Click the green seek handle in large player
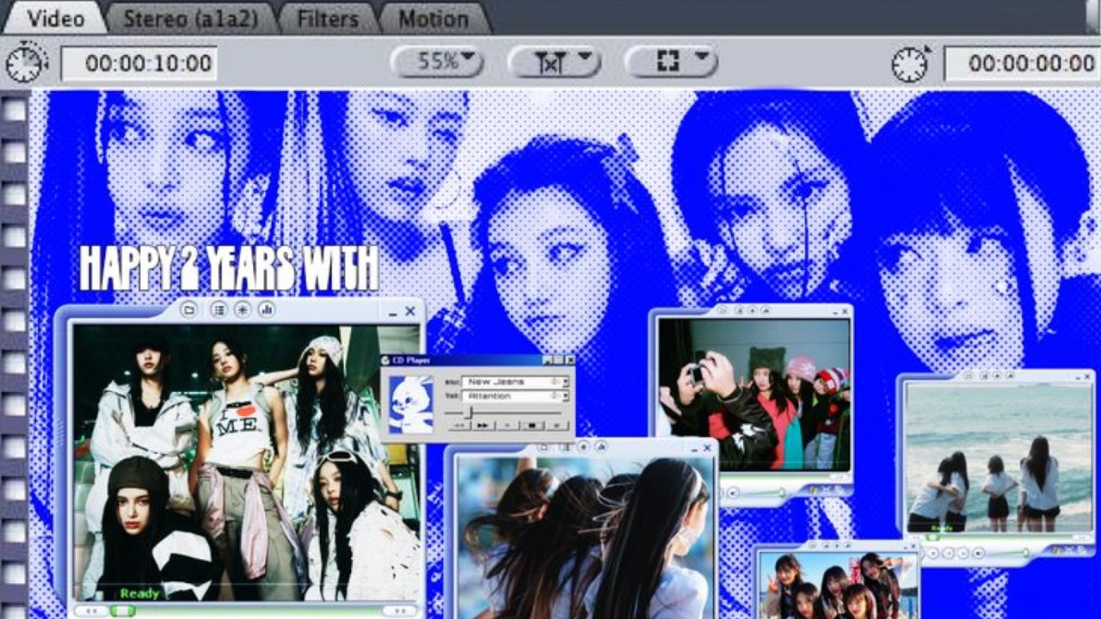Viewport: 1101px width, 619px height. point(123,610)
